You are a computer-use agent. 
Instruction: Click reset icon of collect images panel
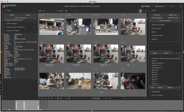coord(34,24)
